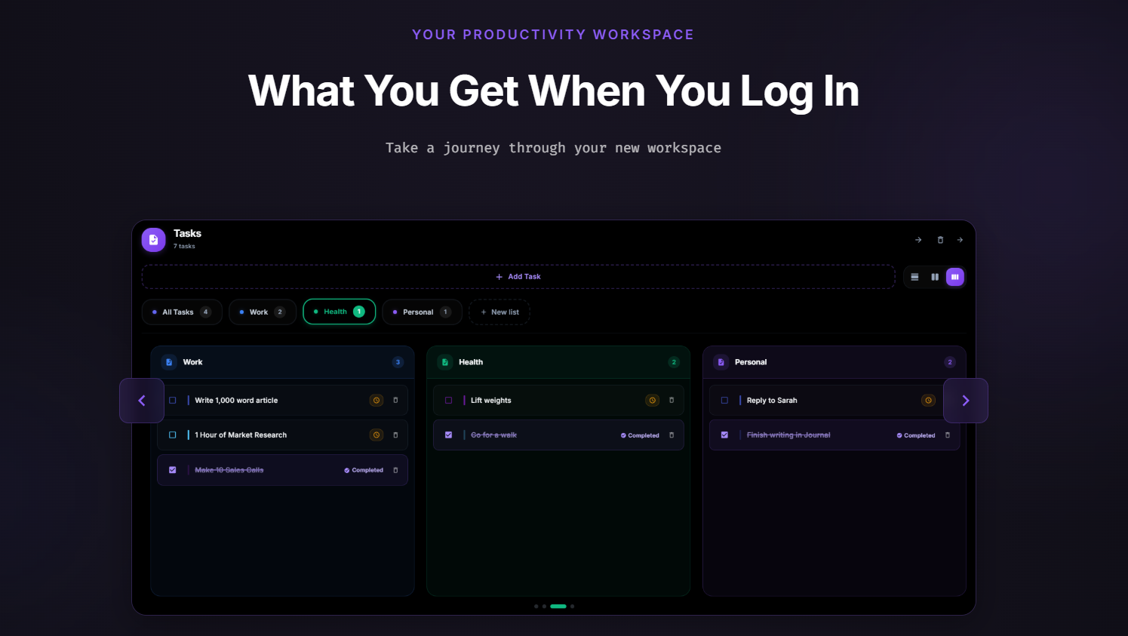Select the Work filter tab

click(x=263, y=312)
